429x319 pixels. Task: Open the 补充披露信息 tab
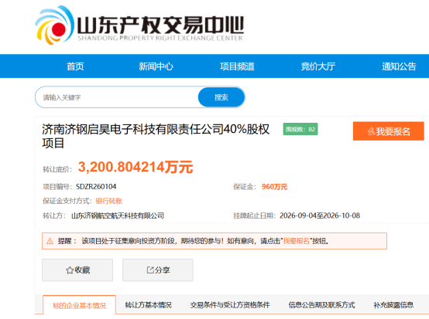[x=393, y=305]
